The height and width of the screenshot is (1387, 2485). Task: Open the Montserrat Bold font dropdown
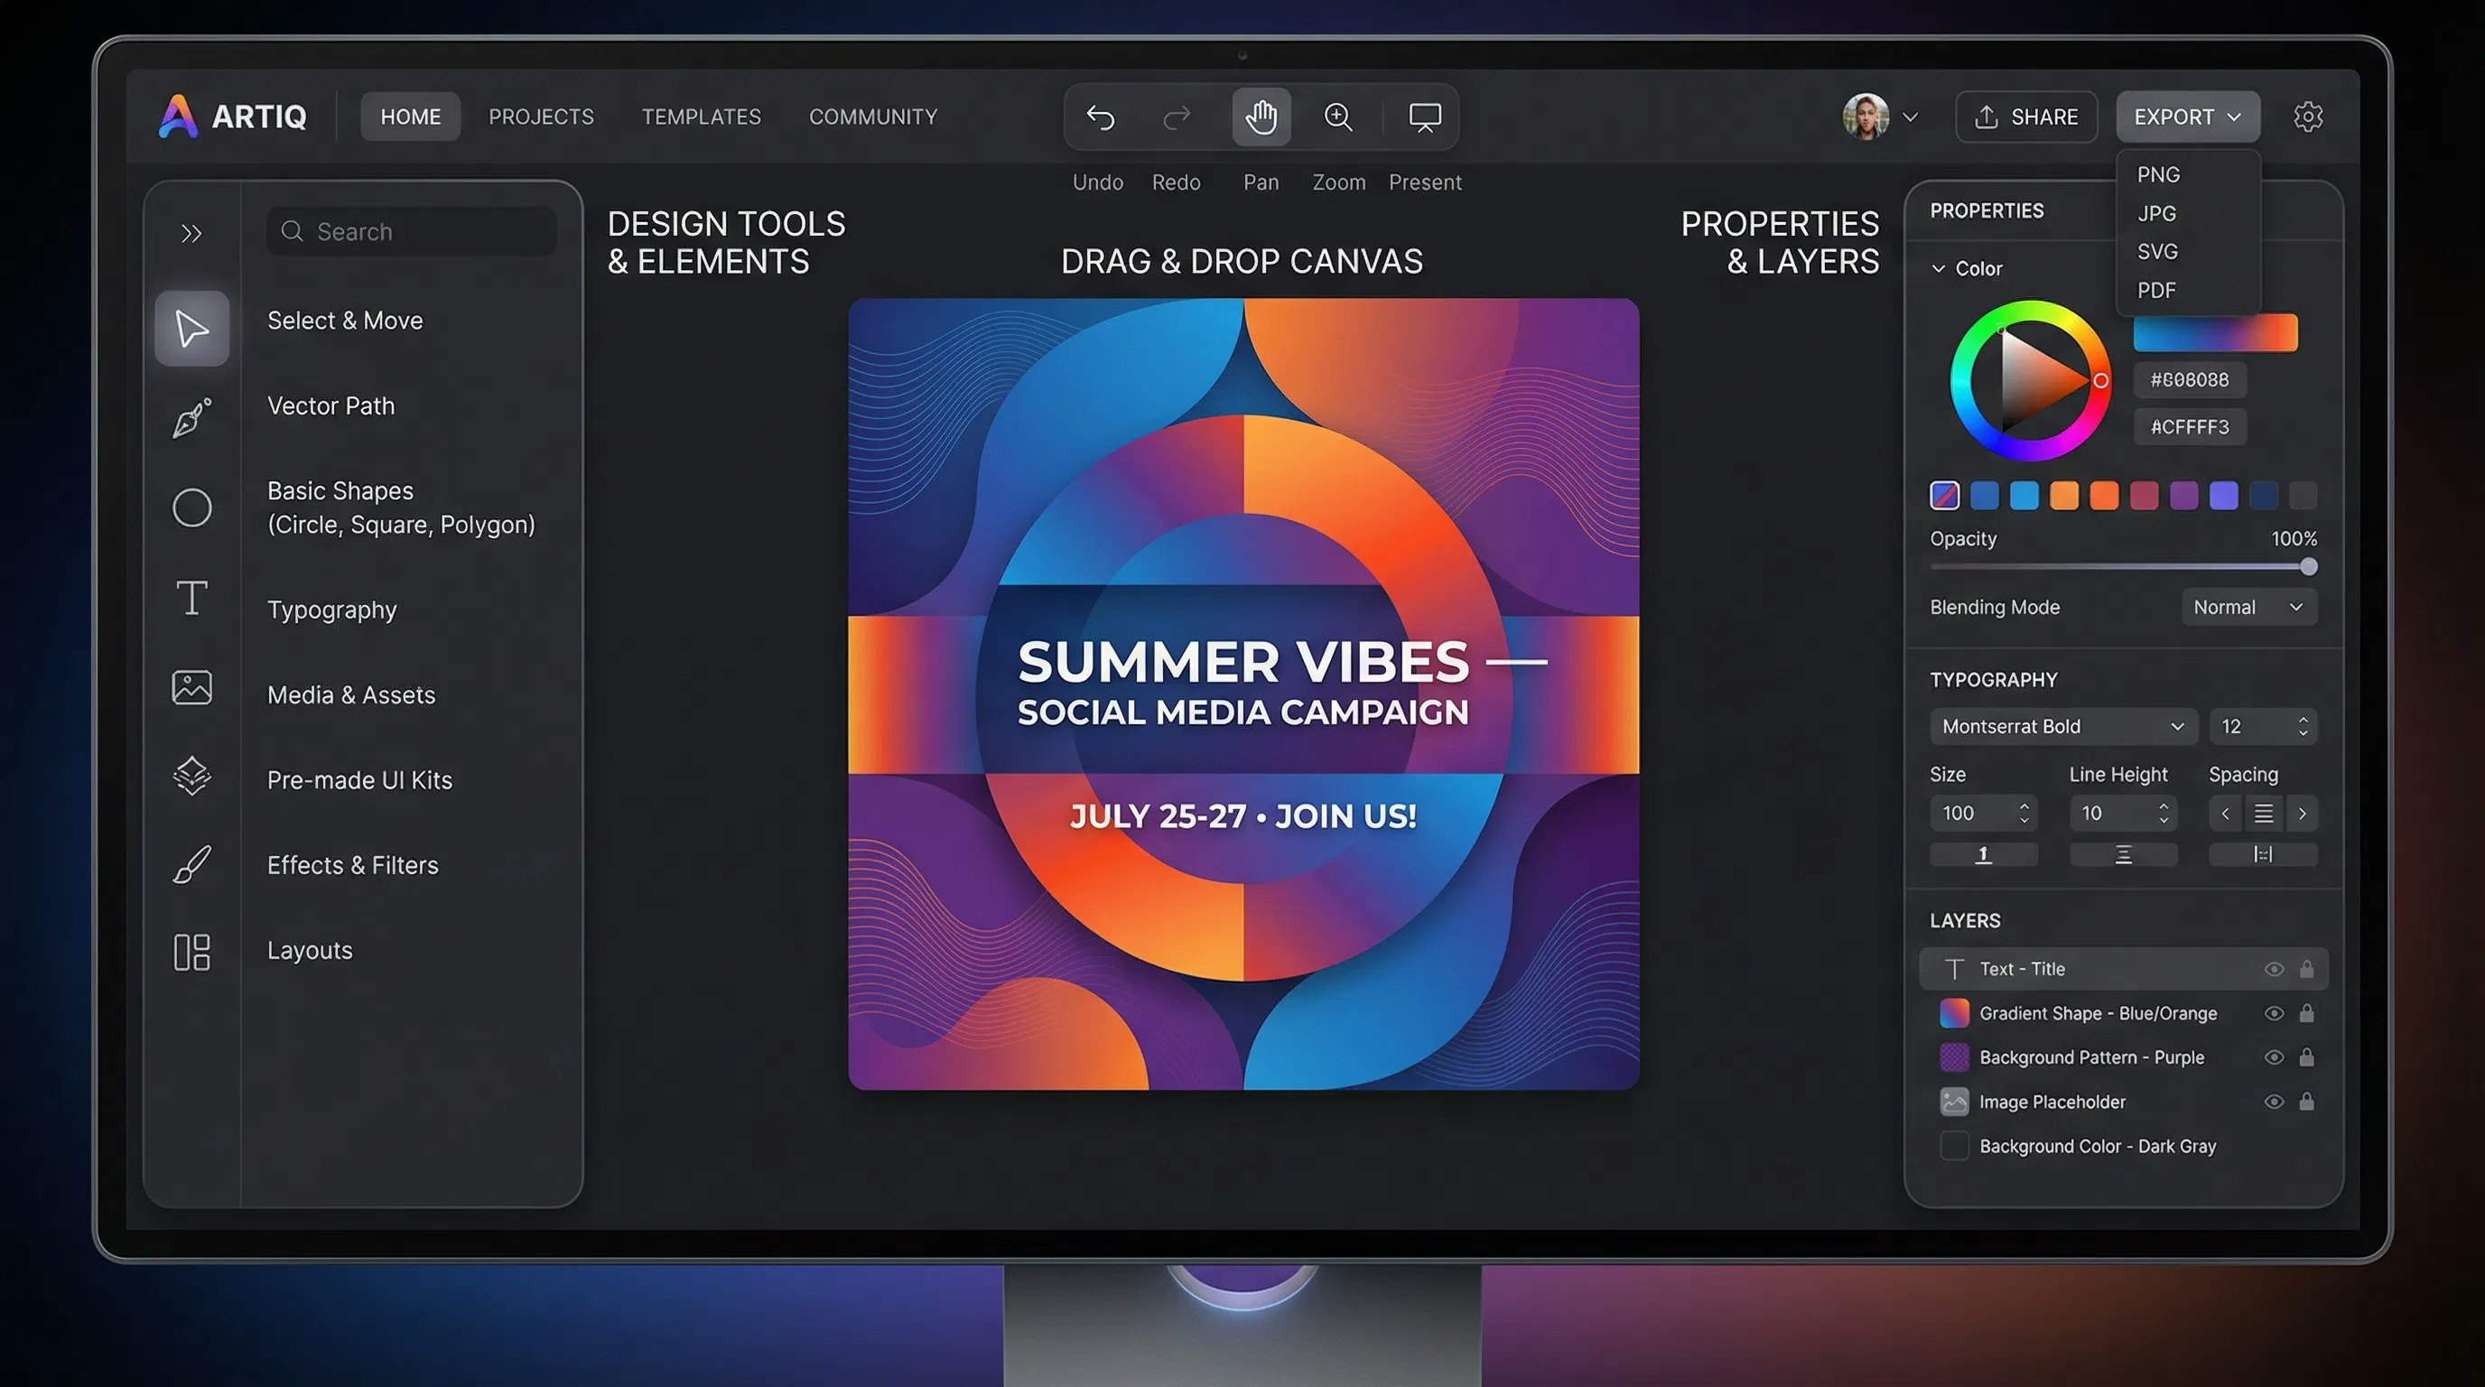2062,726
